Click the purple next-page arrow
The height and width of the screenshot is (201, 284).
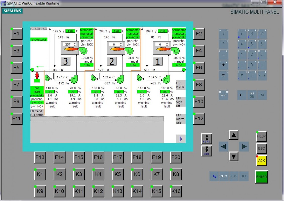click(x=181, y=139)
